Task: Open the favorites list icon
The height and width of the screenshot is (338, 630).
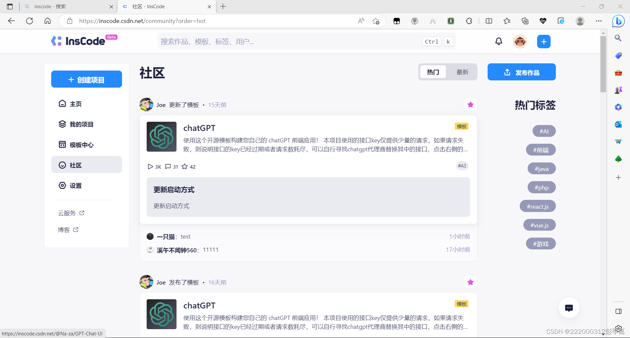Action: click(x=507, y=21)
